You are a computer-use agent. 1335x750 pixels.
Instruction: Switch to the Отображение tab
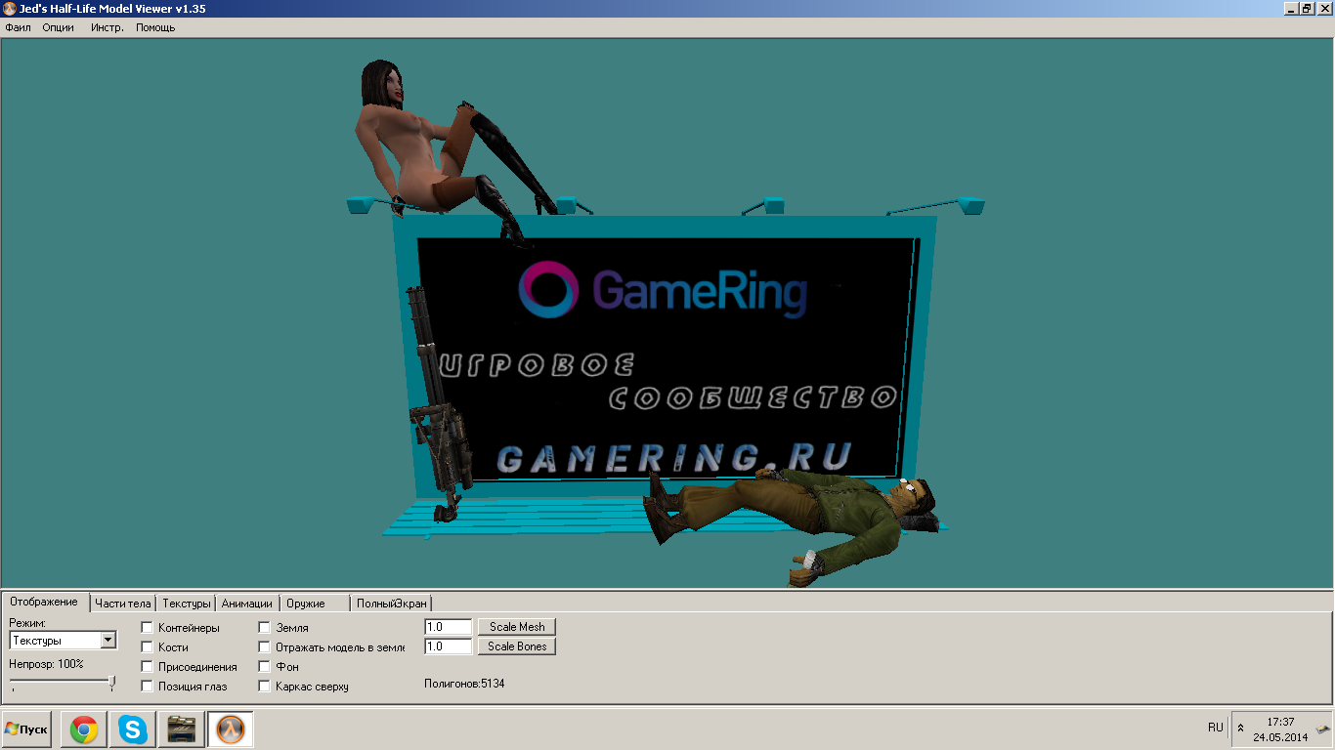(45, 602)
